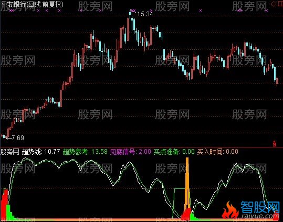This screenshot has width=283, height=222.
Task: Click the orange 买入时间: 0.00 label
Action: 218,152
